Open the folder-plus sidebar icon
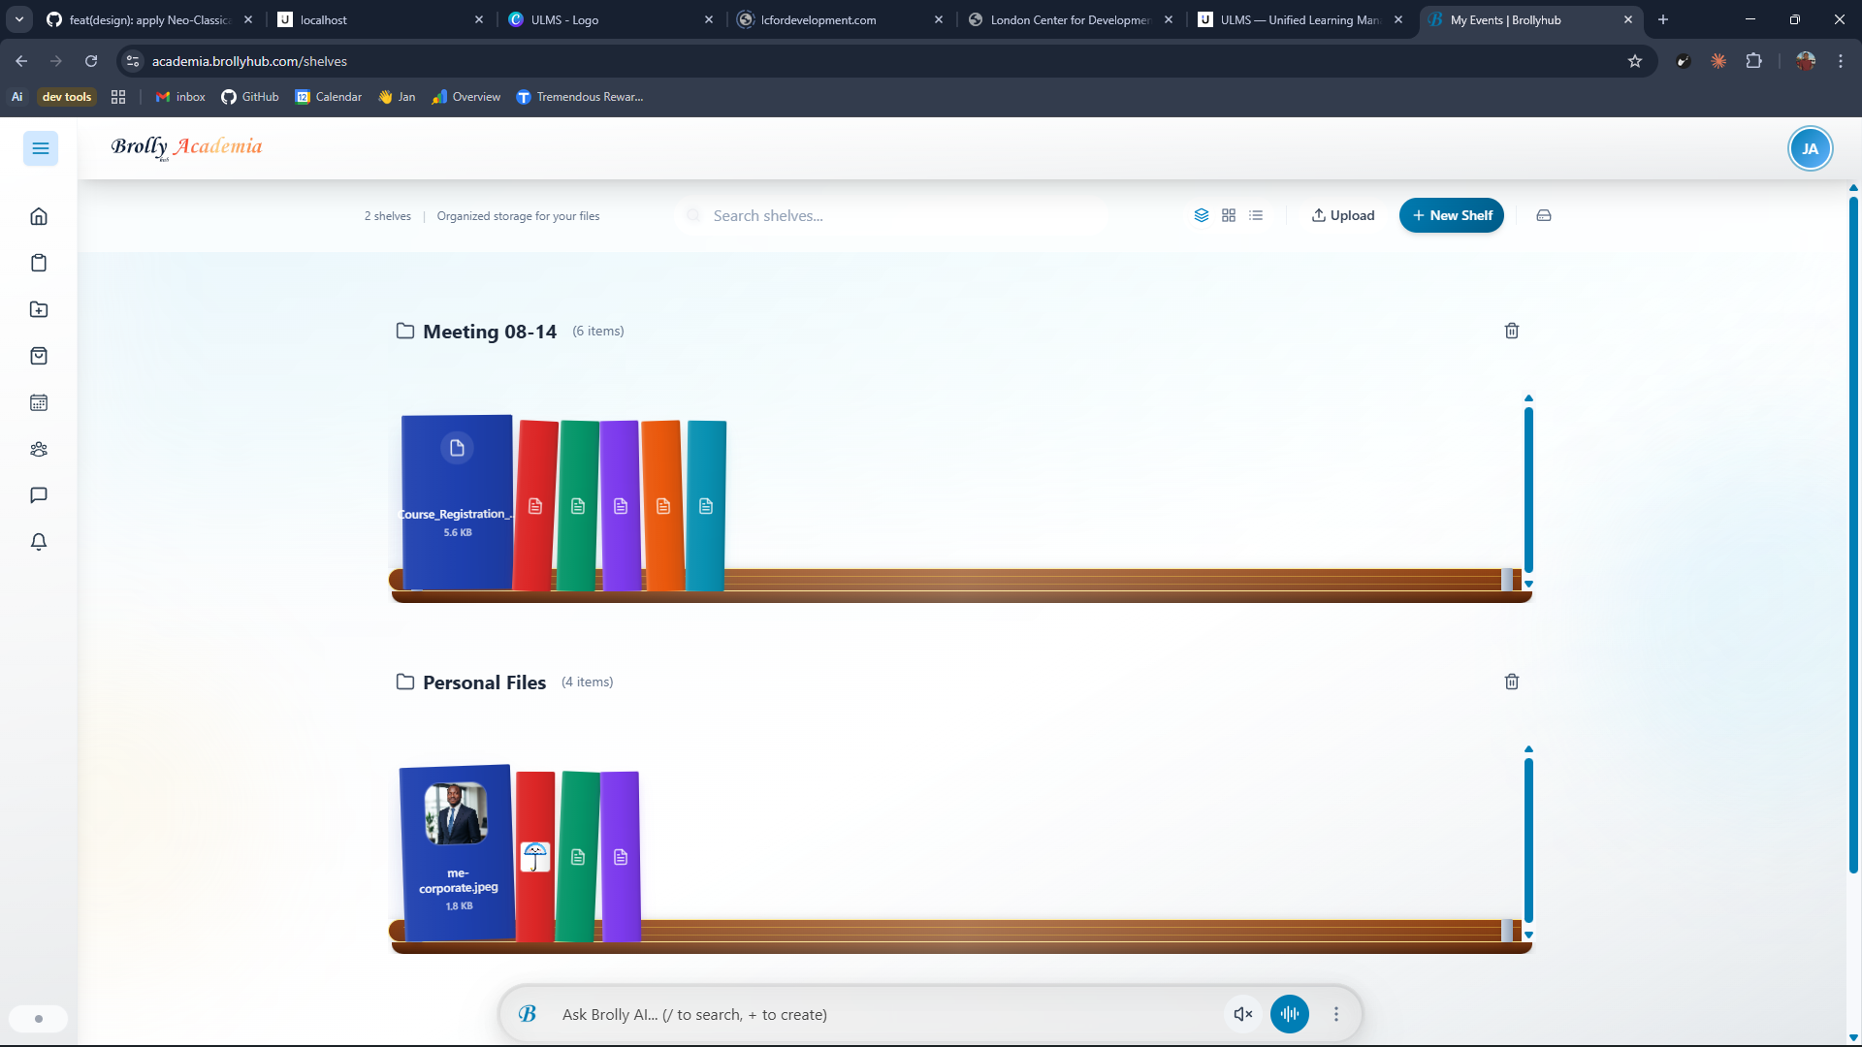 tap(39, 309)
